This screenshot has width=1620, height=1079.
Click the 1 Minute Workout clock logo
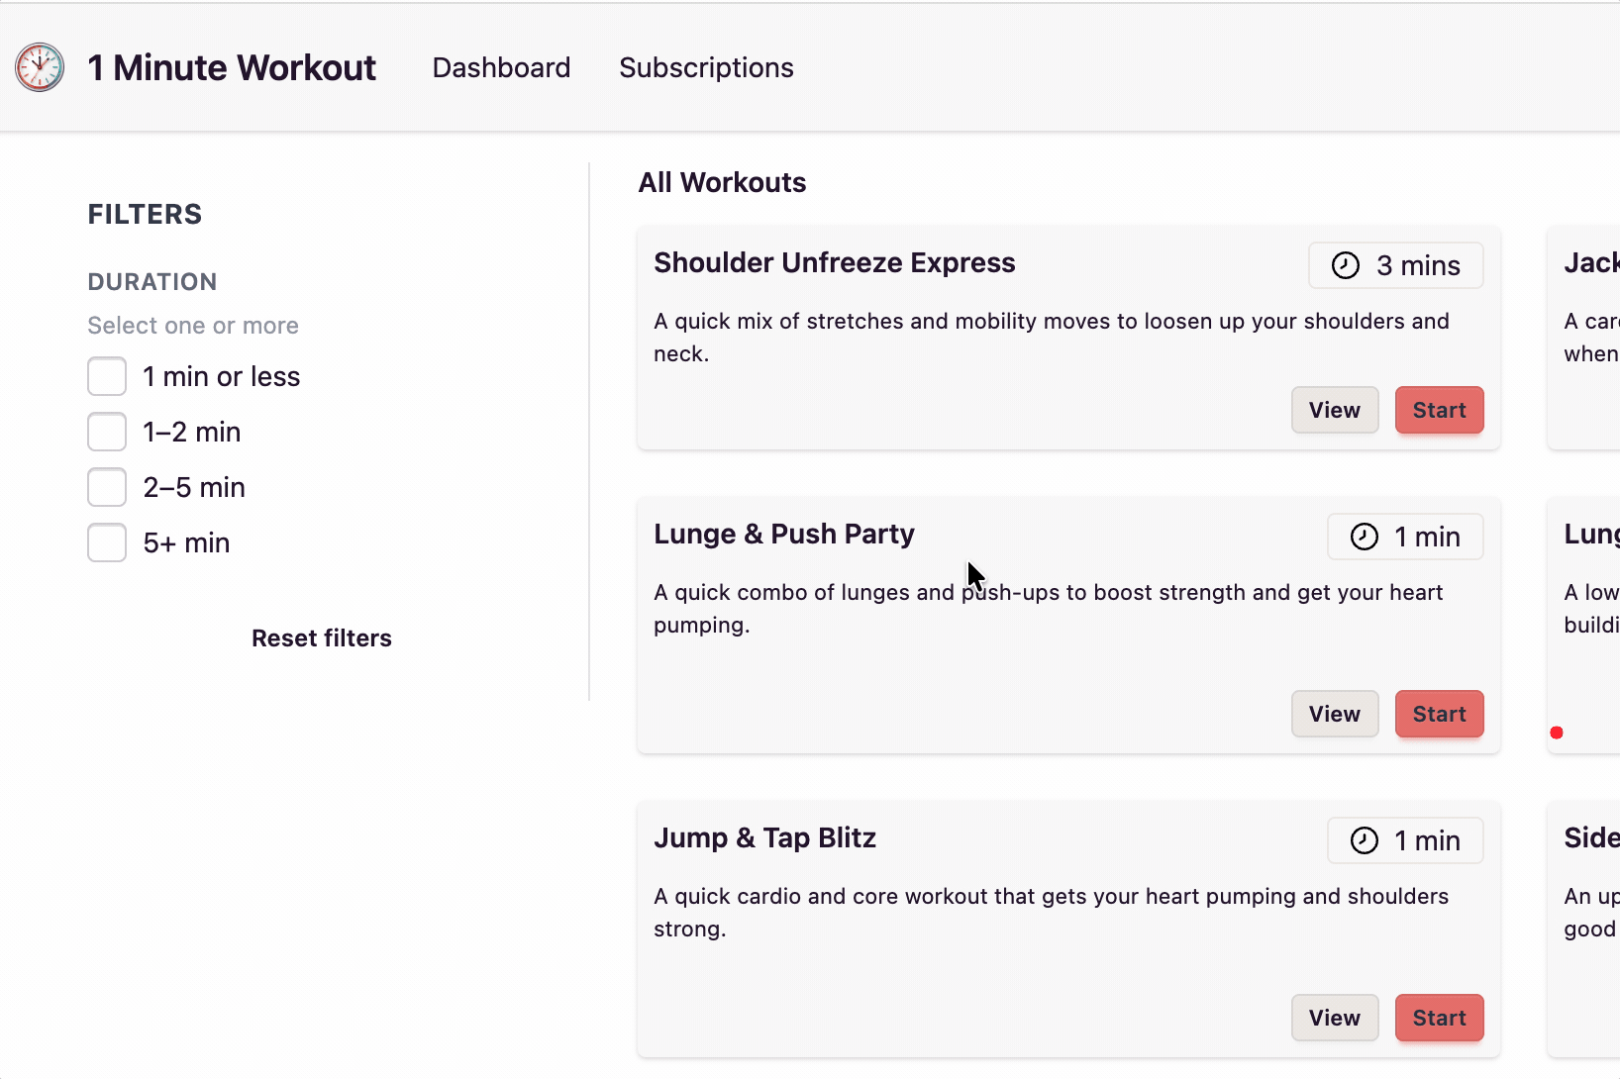pos(40,67)
